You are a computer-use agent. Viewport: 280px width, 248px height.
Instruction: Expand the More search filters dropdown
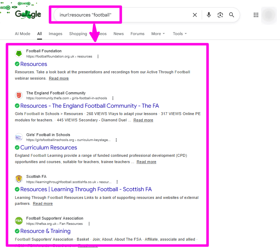158,34
